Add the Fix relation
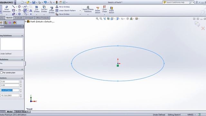Screen dimensions: 206x116 point(1,63)
